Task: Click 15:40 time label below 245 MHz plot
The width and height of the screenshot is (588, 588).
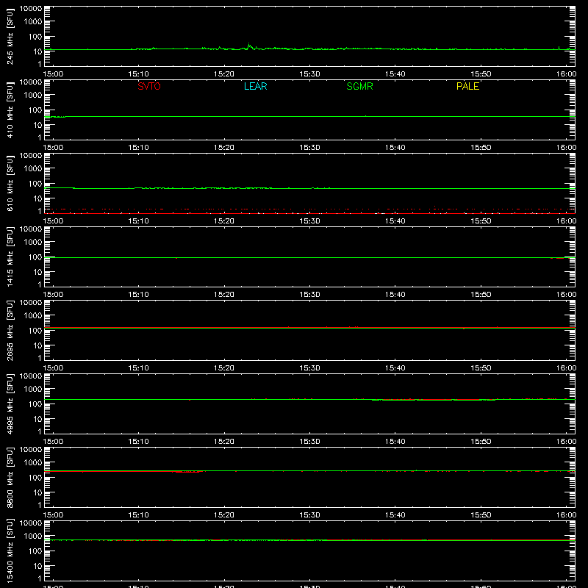Action: 395,74
